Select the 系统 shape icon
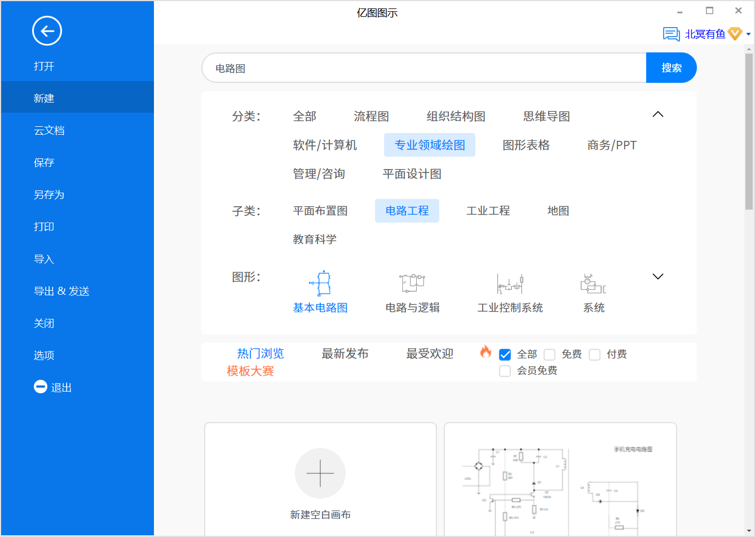 [594, 284]
